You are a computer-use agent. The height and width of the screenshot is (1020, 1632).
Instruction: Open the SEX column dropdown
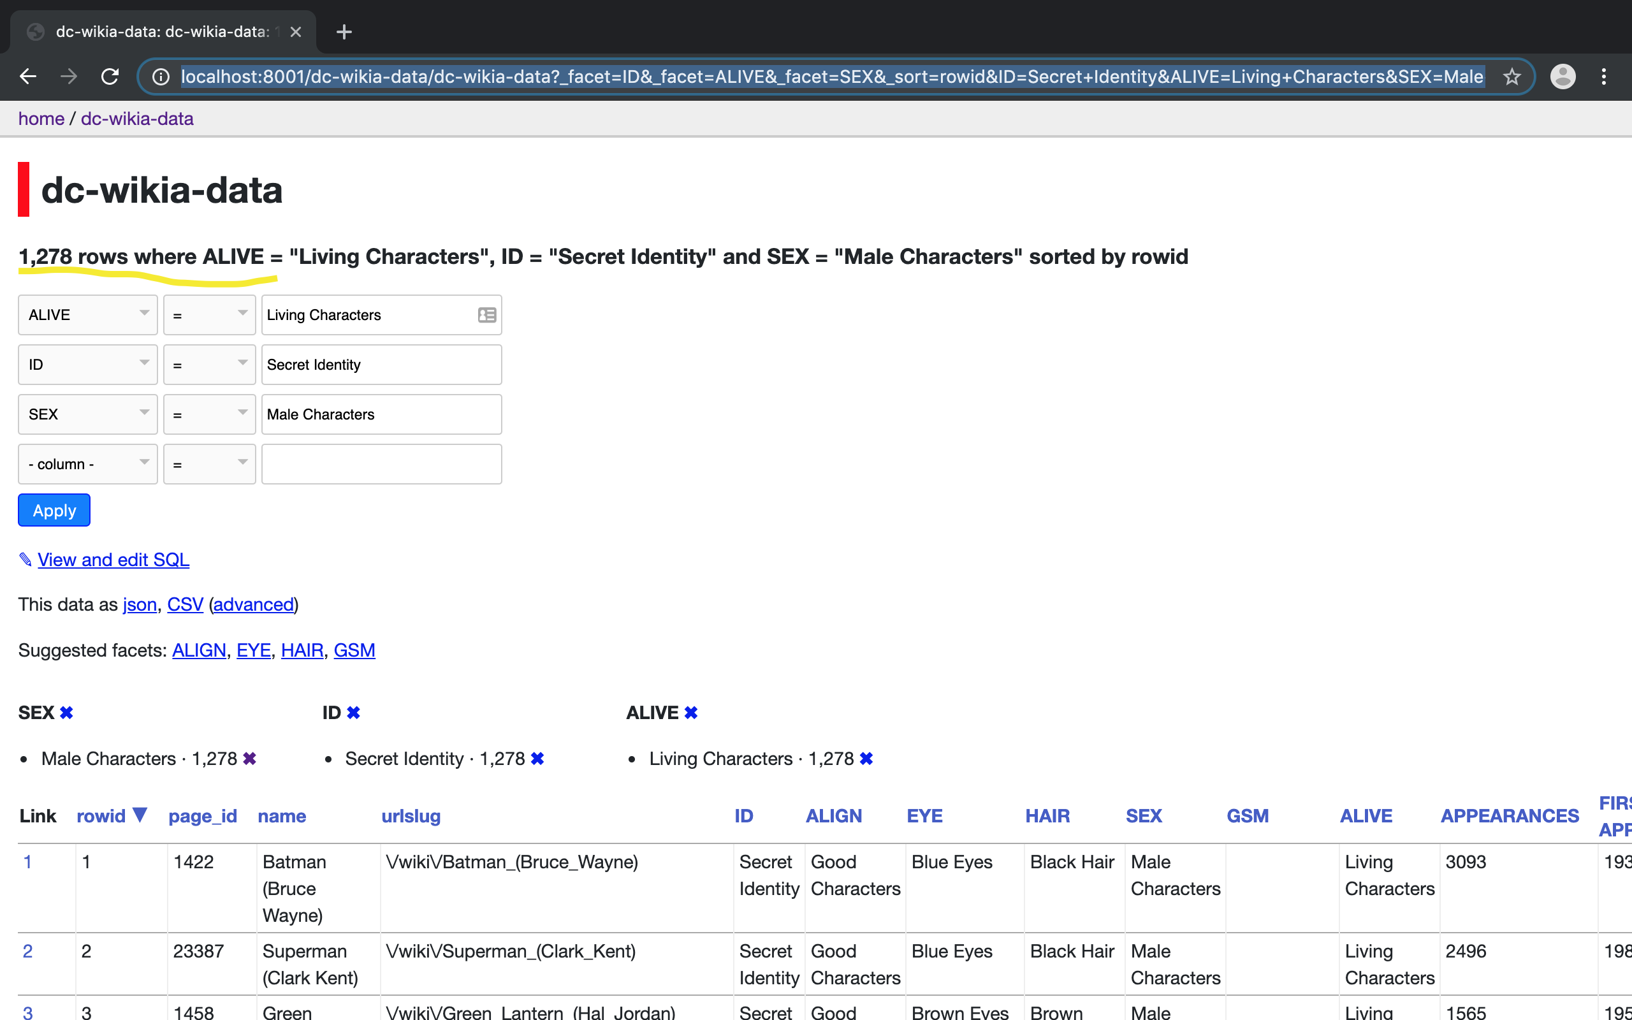pyautogui.click(x=88, y=414)
